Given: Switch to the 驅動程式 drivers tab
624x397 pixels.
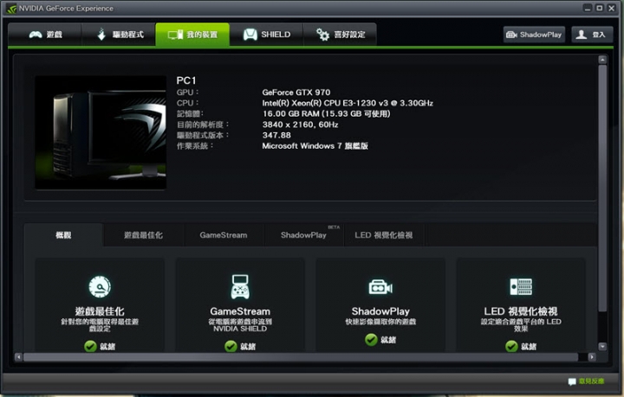Looking at the screenshot, I should click(x=119, y=35).
